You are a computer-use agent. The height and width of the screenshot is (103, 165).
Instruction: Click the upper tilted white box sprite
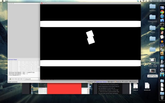(90, 34)
